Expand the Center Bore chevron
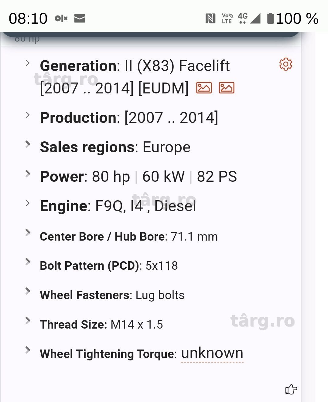Image resolution: width=328 pixels, height=402 pixels. click(28, 232)
